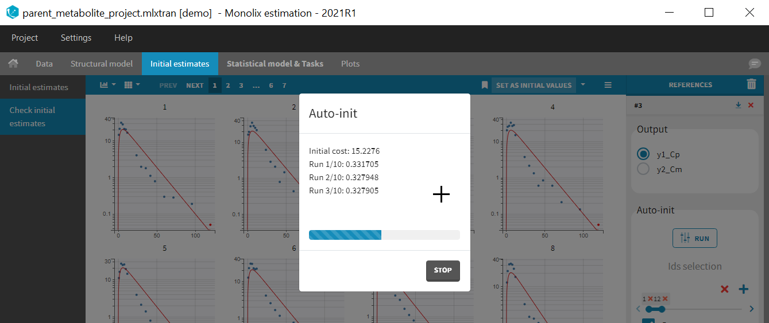Delete all references with the trash icon
The height and width of the screenshot is (323, 769).
[x=751, y=84]
